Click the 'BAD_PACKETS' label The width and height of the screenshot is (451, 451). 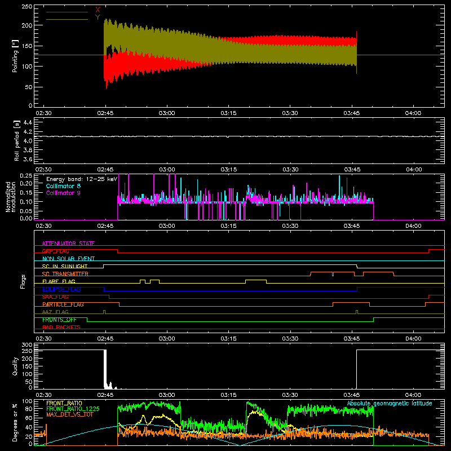tap(61, 327)
